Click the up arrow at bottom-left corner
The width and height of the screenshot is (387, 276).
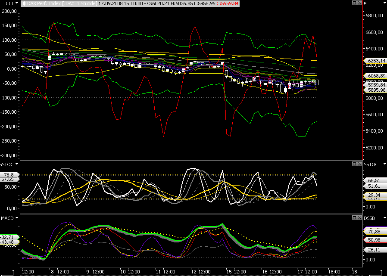(13, 273)
